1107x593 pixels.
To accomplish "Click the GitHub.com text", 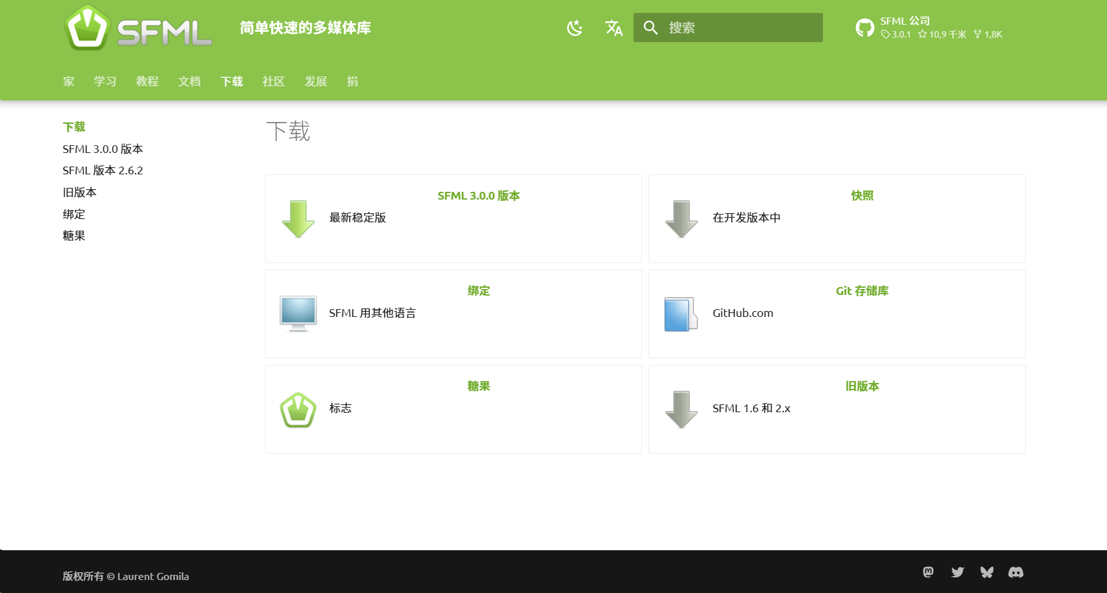I will coord(743,313).
